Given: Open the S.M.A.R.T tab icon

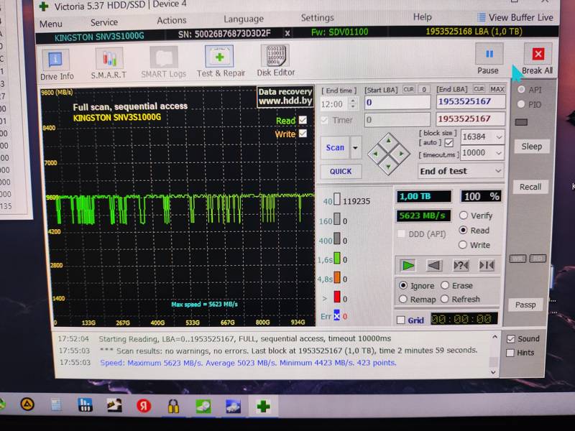Looking at the screenshot, I should 109,62.
